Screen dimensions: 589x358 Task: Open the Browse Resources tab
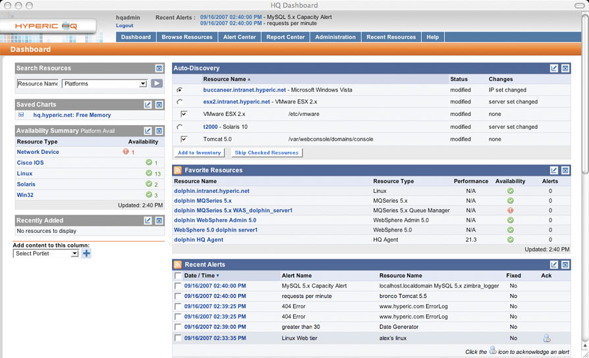(187, 37)
